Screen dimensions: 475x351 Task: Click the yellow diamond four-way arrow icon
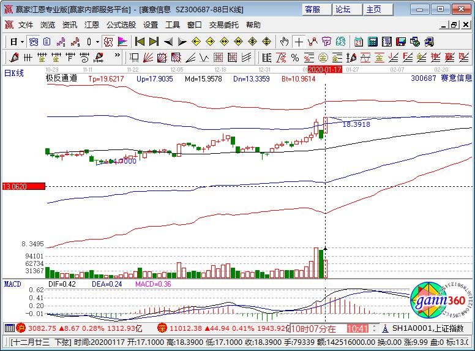tap(267, 42)
